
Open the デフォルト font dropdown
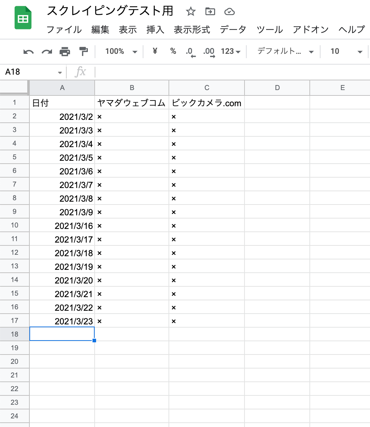pos(285,51)
